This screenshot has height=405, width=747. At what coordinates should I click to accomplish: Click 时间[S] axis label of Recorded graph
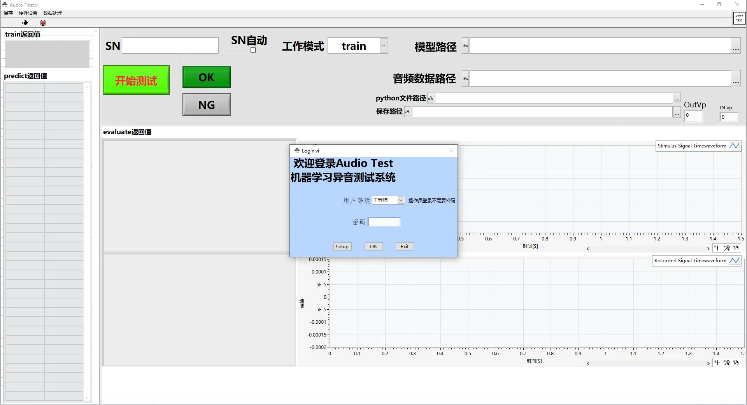pos(534,361)
